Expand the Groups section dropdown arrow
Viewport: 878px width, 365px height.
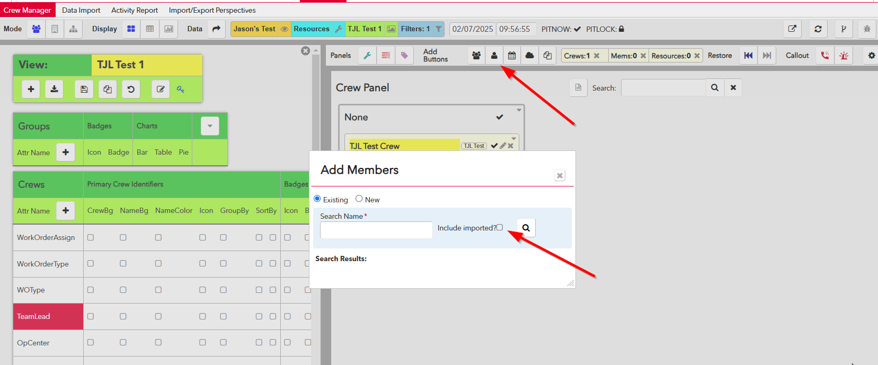210,126
